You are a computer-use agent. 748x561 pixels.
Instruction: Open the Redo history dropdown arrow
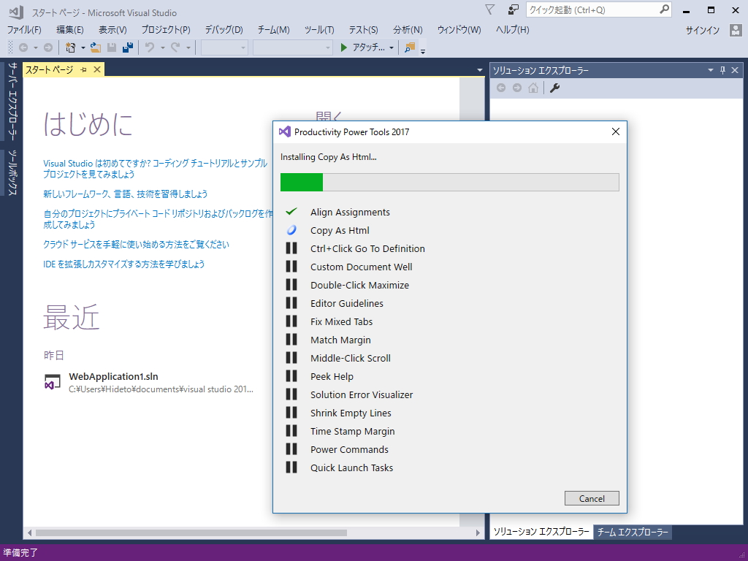188,47
